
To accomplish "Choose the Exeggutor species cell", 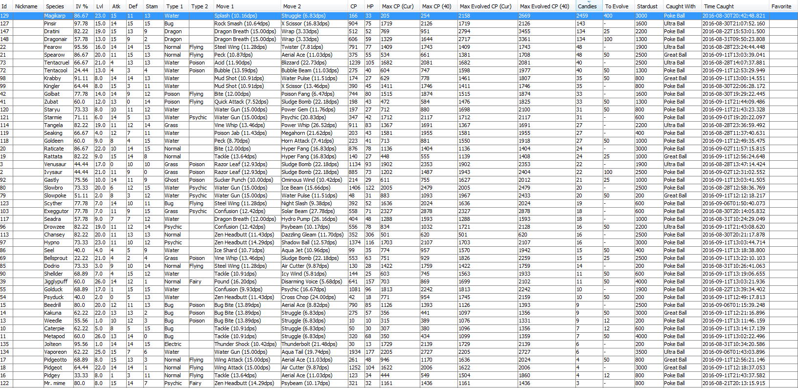I will [58, 211].
